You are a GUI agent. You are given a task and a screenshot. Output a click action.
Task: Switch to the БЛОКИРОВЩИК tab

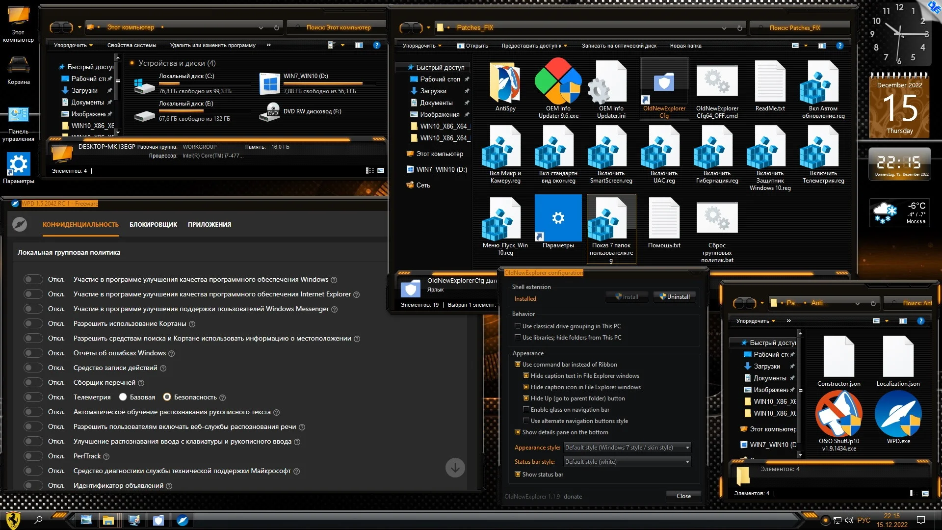click(153, 224)
